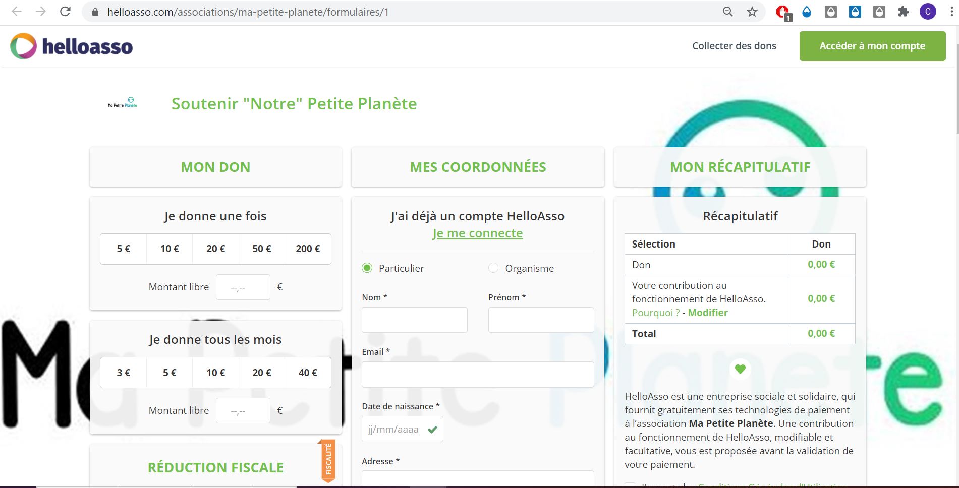Choose 200 € one-time donation
This screenshot has width=959, height=488.
308,249
